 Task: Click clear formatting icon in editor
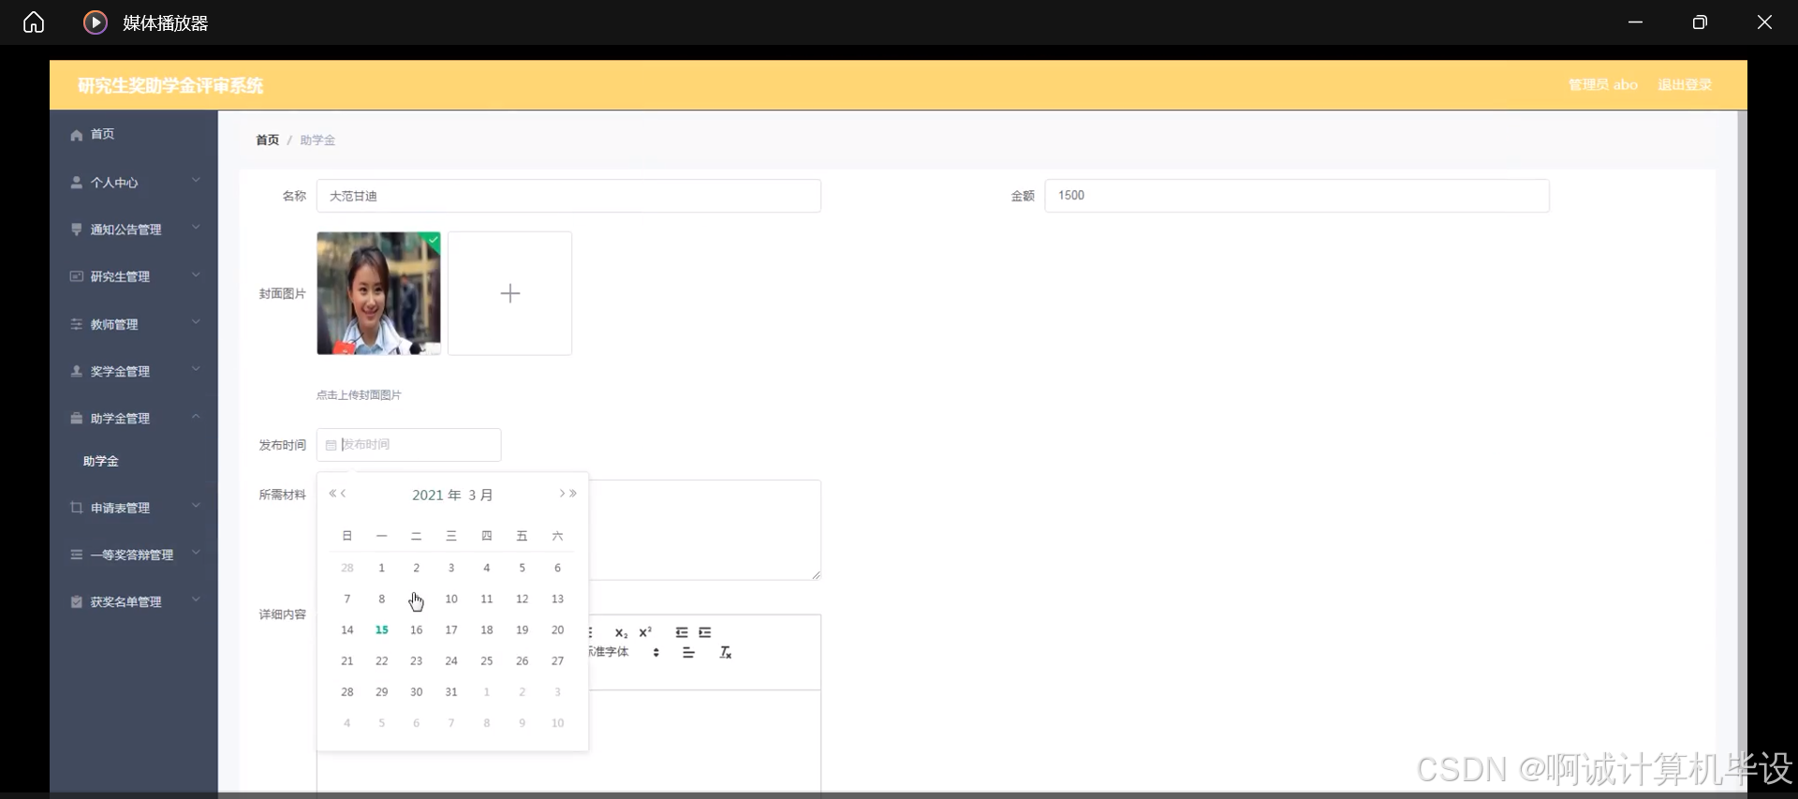(x=725, y=653)
